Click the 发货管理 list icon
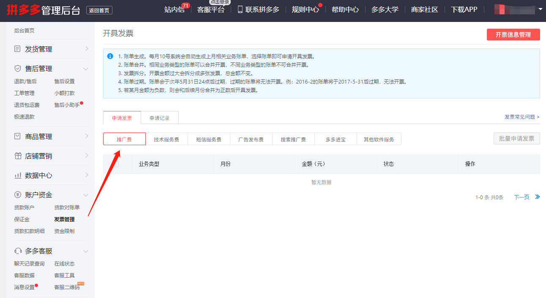 [x=17, y=49]
